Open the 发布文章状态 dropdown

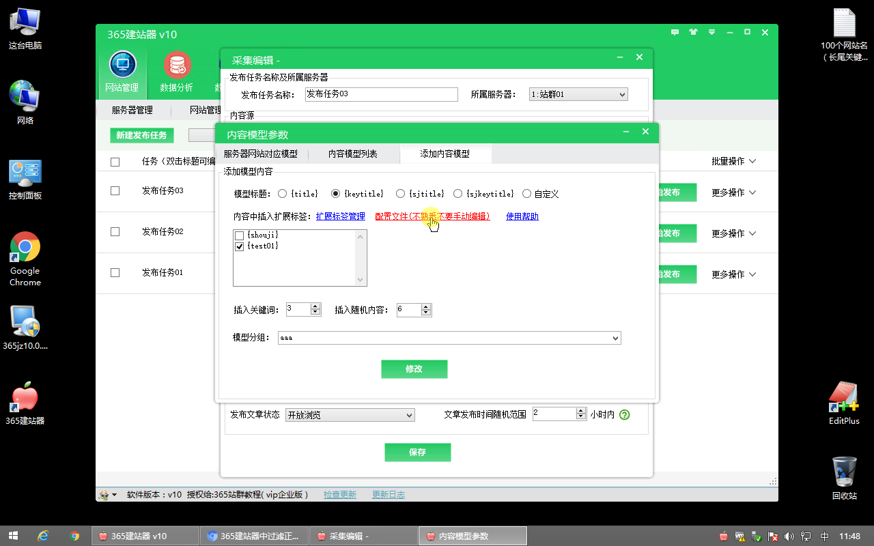(350, 415)
